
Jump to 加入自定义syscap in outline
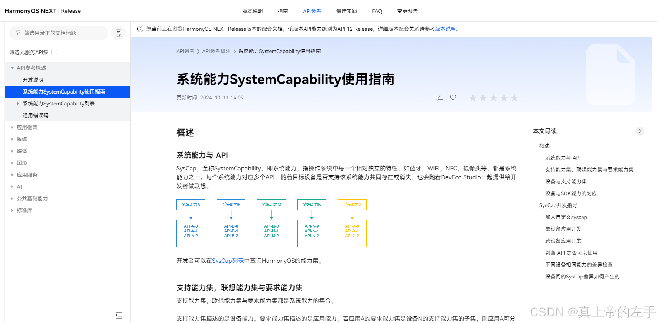566,217
